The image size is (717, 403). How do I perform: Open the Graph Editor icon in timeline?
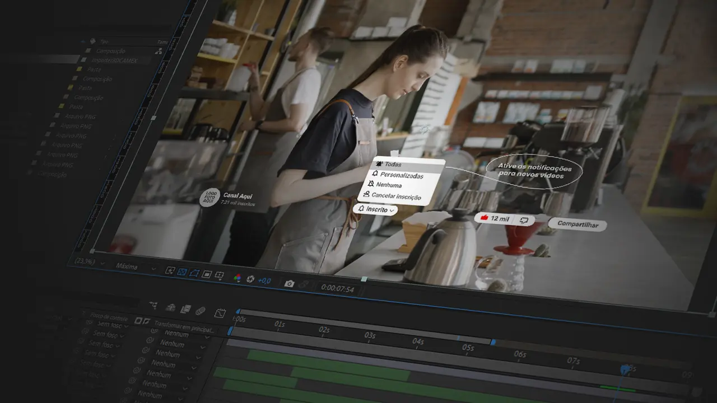coord(220,313)
